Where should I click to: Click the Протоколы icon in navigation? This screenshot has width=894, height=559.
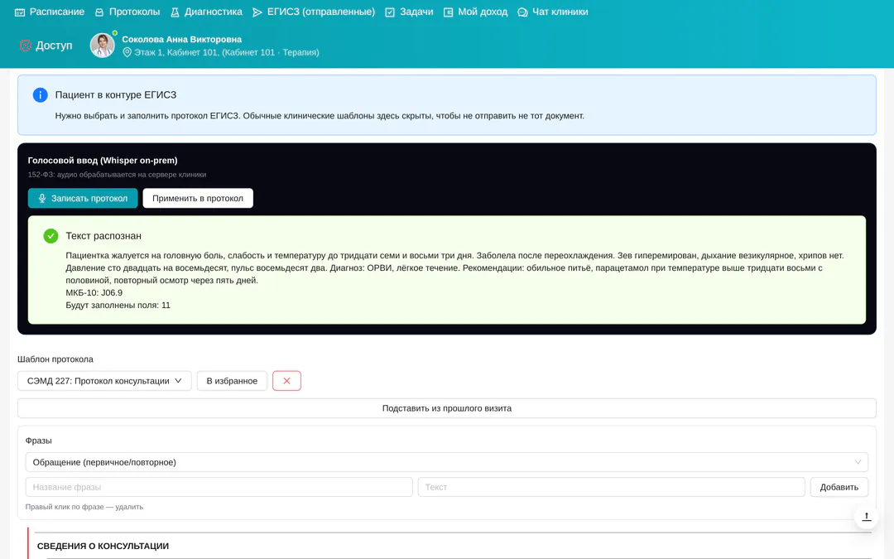coord(99,12)
